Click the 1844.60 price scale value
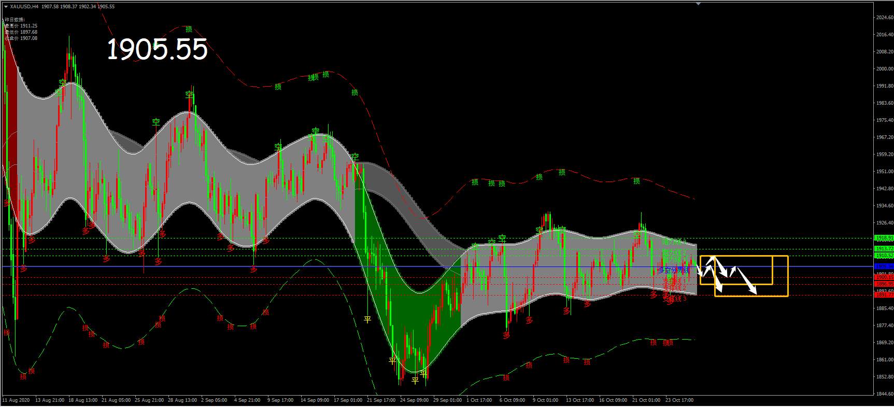The width and height of the screenshot is (894, 407). [885, 394]
